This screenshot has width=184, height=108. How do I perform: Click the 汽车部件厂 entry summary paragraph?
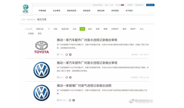(x=103, y=69)
